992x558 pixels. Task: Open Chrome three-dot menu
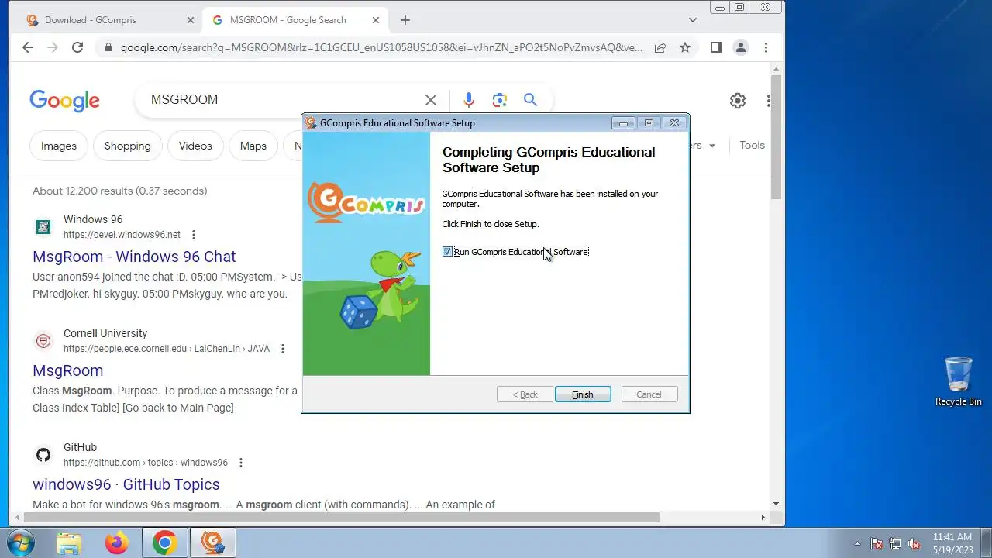click(766, 47)
